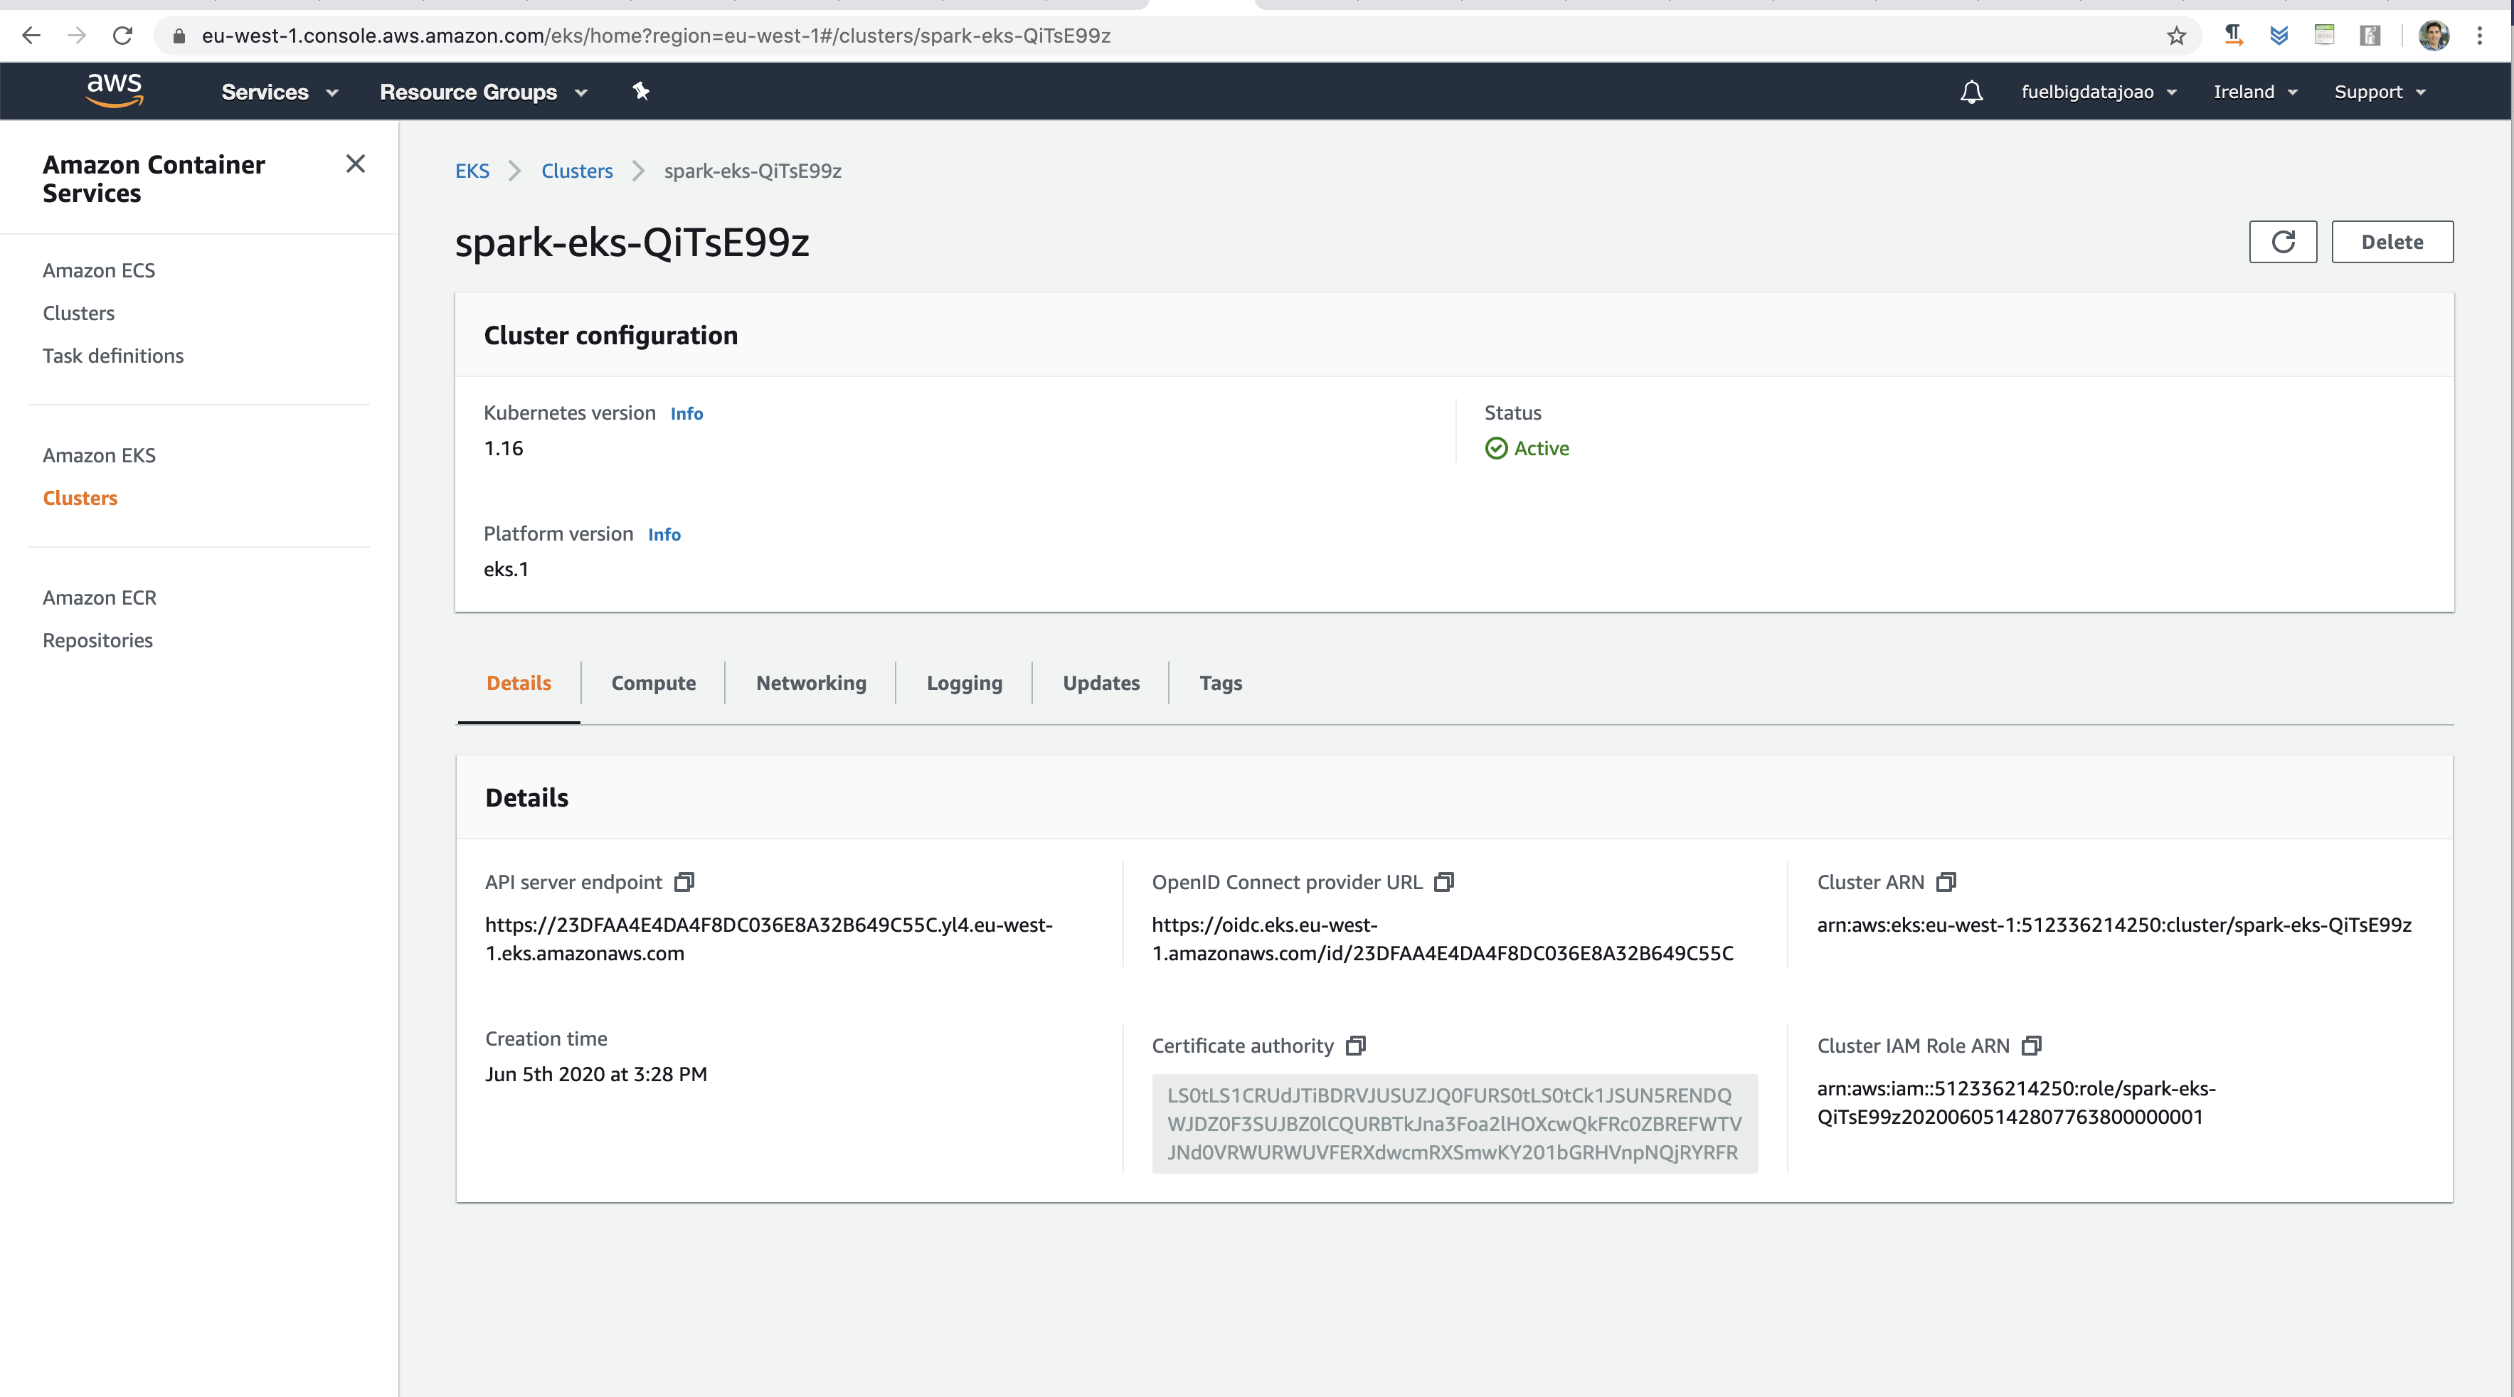Copy the Cluster ARN value

1946,882
